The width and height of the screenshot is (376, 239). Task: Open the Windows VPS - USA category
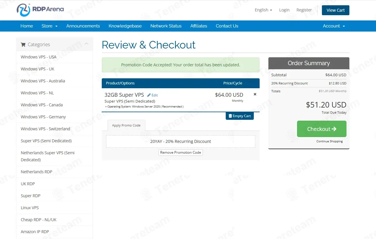[x=55, y=57]
